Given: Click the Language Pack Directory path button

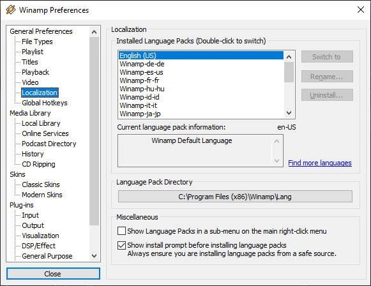Looking at the screenshot, I should [x=235, y=197].
